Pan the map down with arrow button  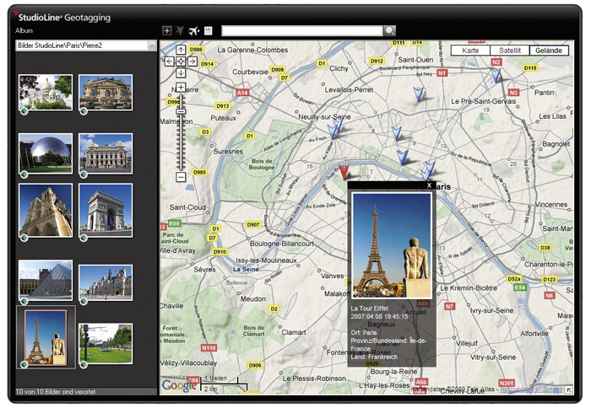(181, 72)
